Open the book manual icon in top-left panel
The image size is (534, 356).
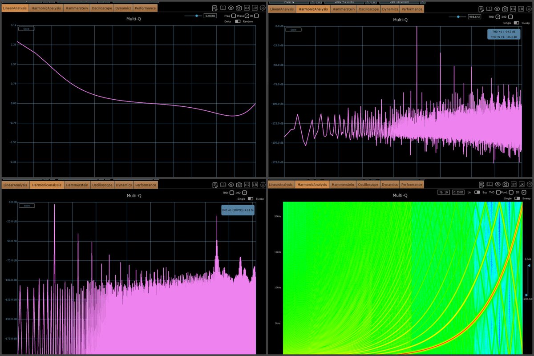pos(223,8)
